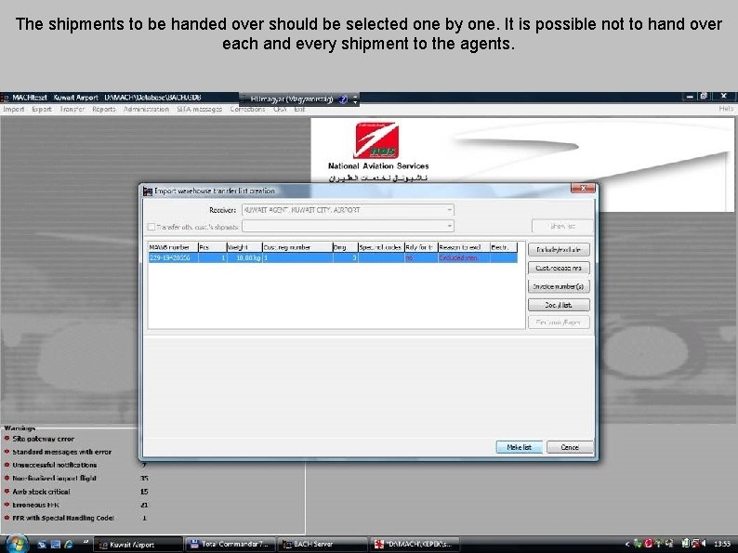This screenshot has height=553, width=738.
Task: Open the Import menu
Action: click(x=14, y=109)
